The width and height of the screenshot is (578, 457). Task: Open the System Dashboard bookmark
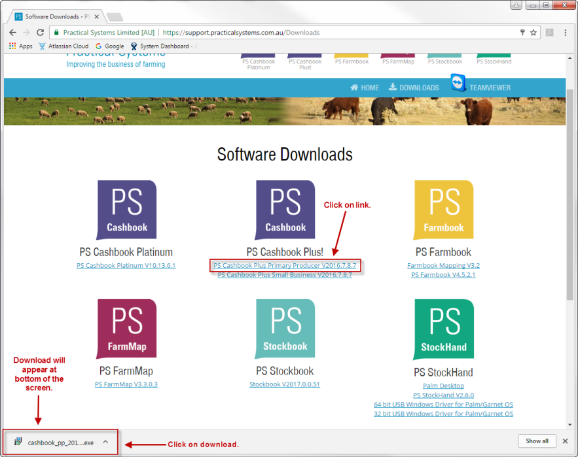coord(164,46)
